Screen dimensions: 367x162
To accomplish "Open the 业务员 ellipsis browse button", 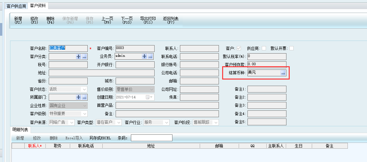I will coord(150,56).
